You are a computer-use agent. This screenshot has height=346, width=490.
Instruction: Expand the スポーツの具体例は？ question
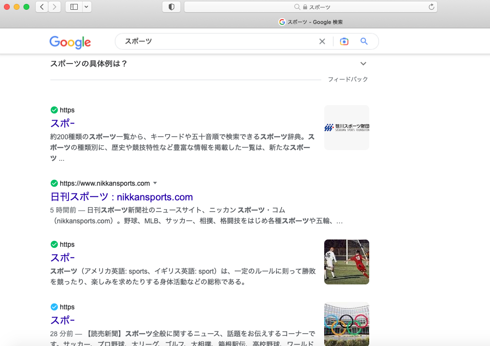tap(209, 64)
